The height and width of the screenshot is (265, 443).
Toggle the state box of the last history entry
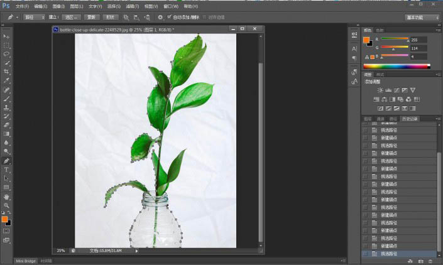pos(366,254)
